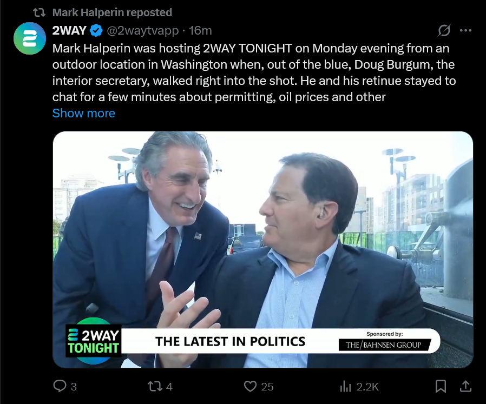Click the 25 likes count
486x404 pixels.
tap(267, 387)
